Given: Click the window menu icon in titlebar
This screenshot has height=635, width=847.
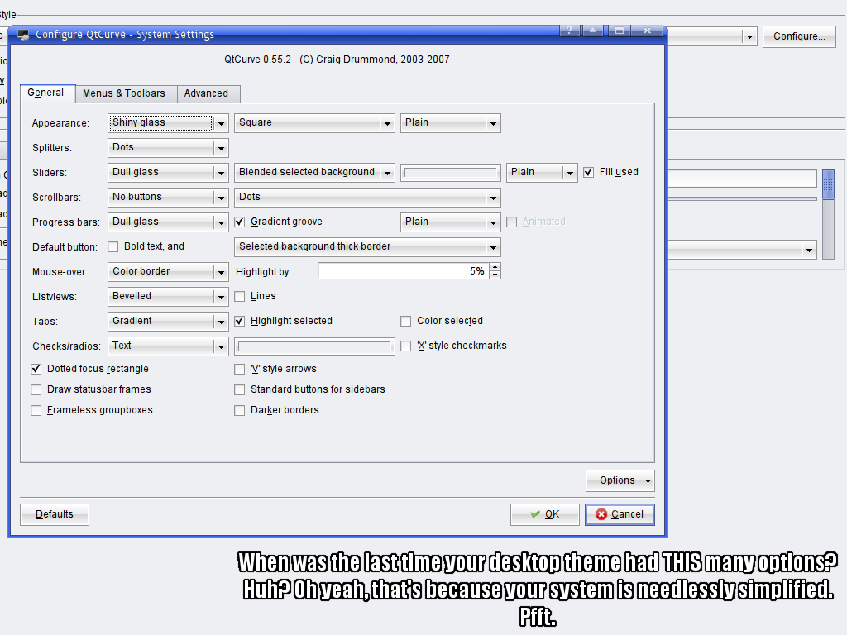Looking at the screenshot, I should pos(23,35).
